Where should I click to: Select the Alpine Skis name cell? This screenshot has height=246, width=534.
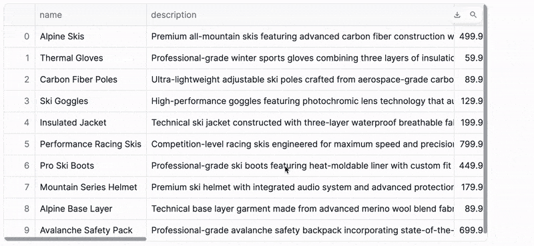pyautogui.click(x=91, y=37)
